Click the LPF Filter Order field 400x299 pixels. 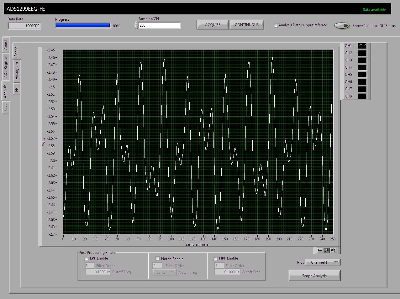[x=90, y=266]
